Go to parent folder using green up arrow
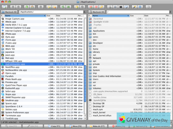 point(26,6)
